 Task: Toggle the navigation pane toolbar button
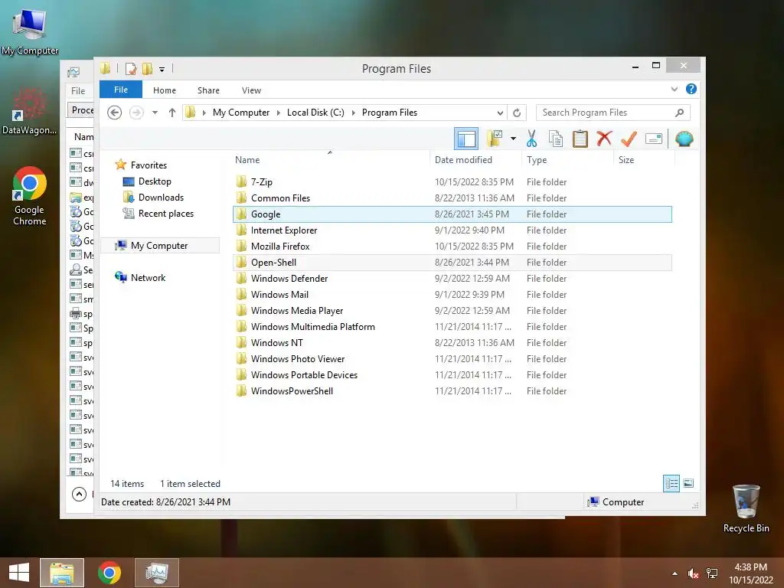coord(466,139)
